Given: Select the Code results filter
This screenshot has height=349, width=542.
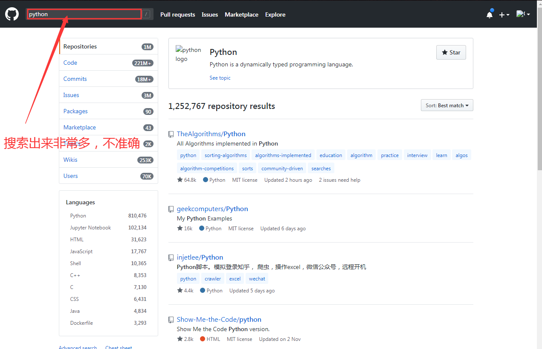Looking at the screenshot, I should (108, 63).
